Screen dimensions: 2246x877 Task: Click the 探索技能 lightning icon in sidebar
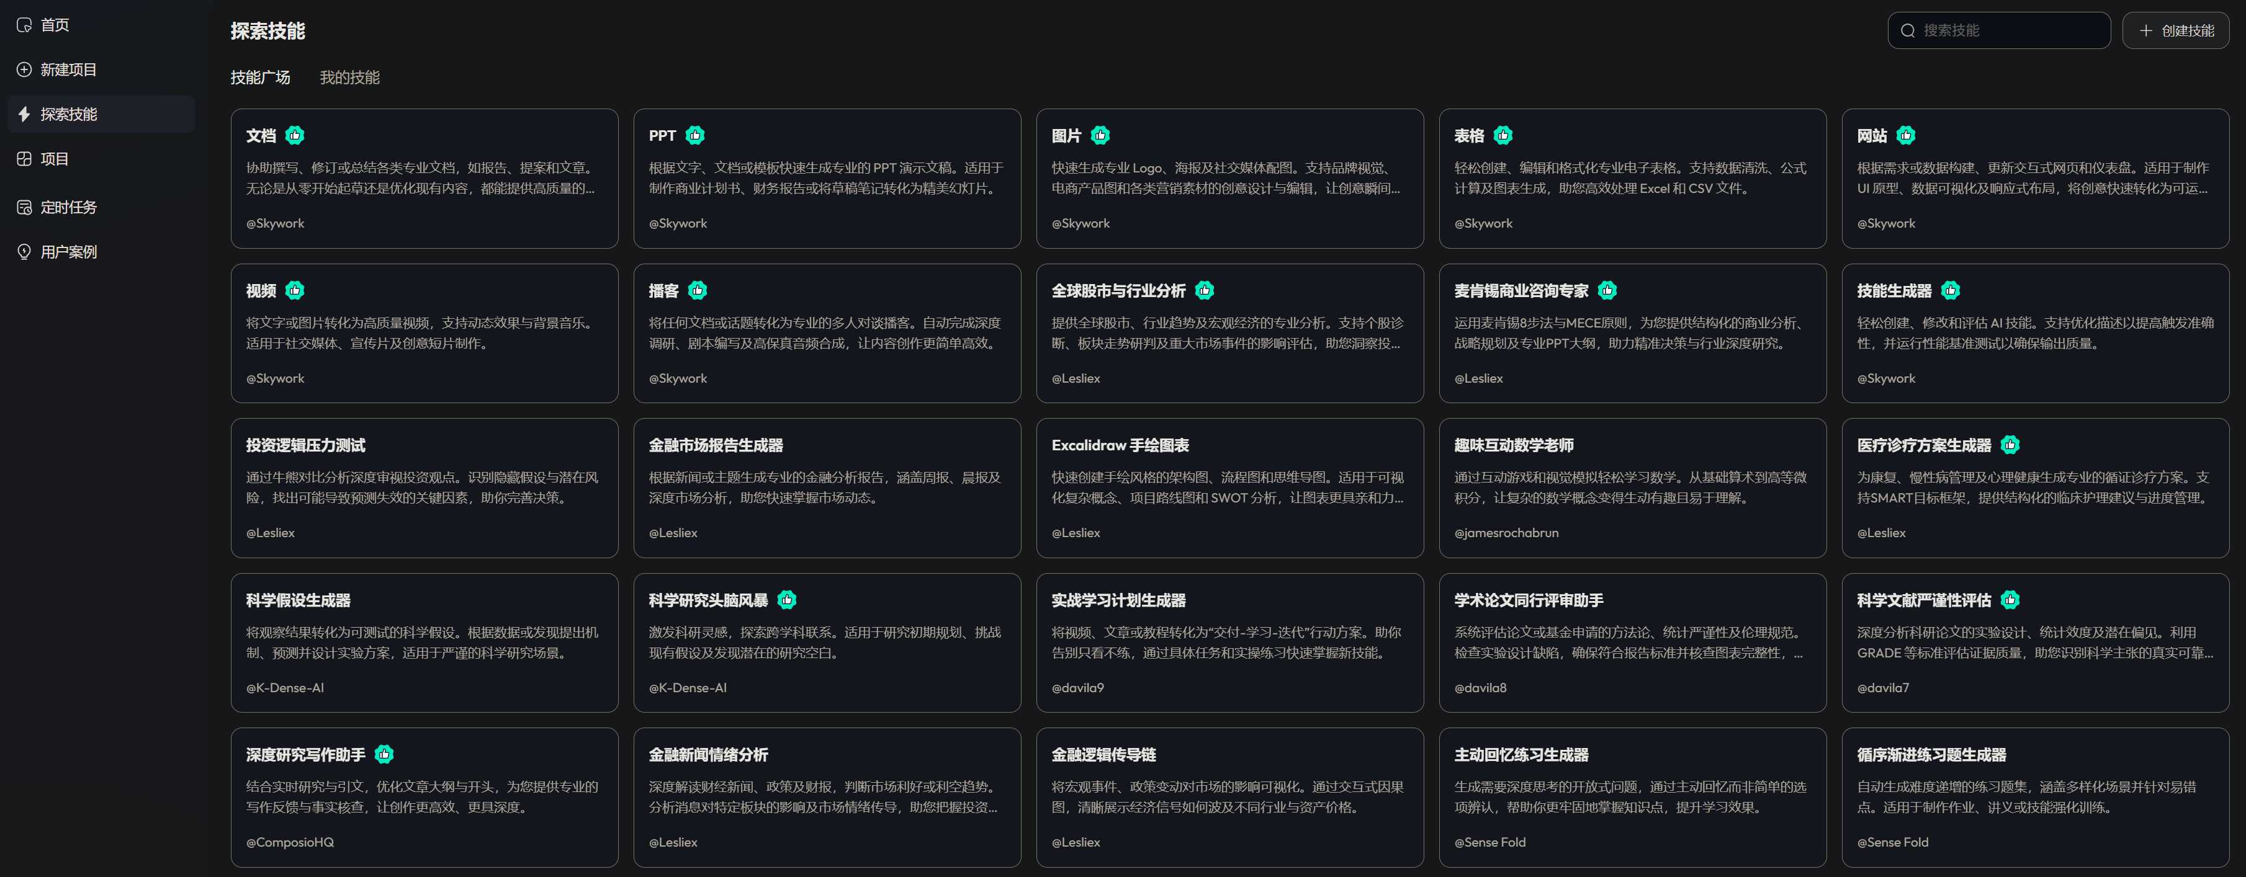click(x=24, y=114)
